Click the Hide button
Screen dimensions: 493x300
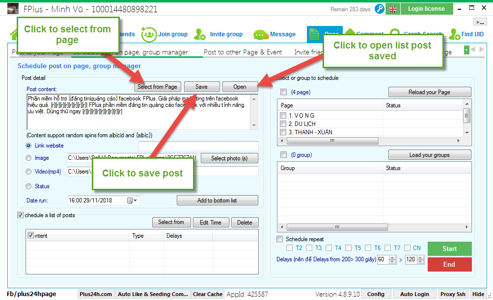tap(478, 294)
